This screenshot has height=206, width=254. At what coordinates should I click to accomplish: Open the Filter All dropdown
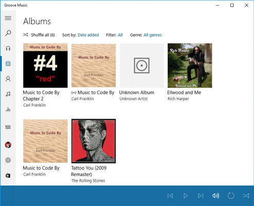(120, 35)
